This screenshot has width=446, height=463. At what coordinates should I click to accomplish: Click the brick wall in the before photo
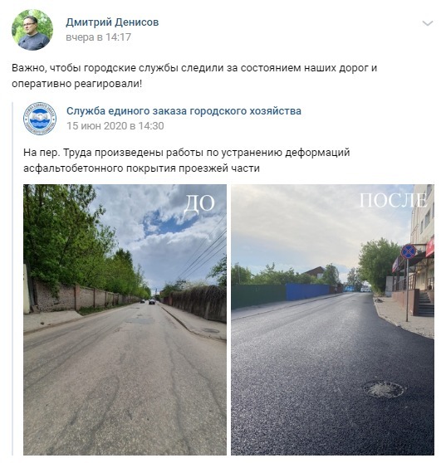click(80, 295)
